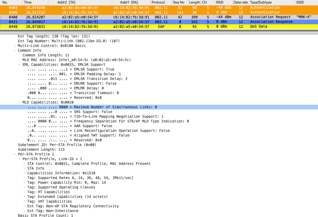Select the yellow QoS Data packet 8448
This screenshot has width=318, height=217.
point(124,26)
